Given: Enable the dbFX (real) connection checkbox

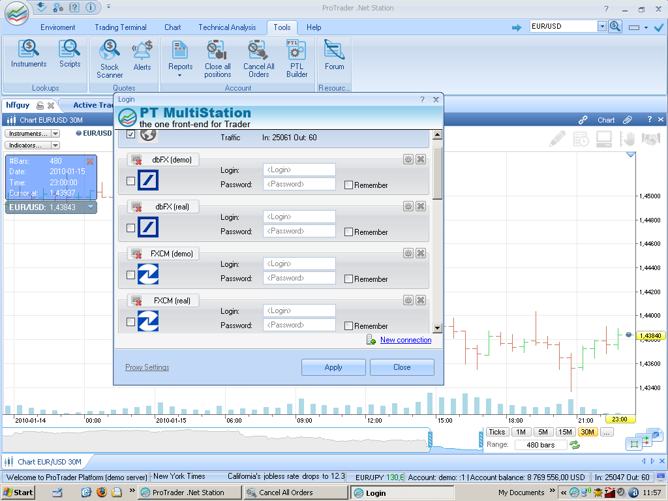Looking at the screenshot, I should pyautogui.click(x=130, y=228).
